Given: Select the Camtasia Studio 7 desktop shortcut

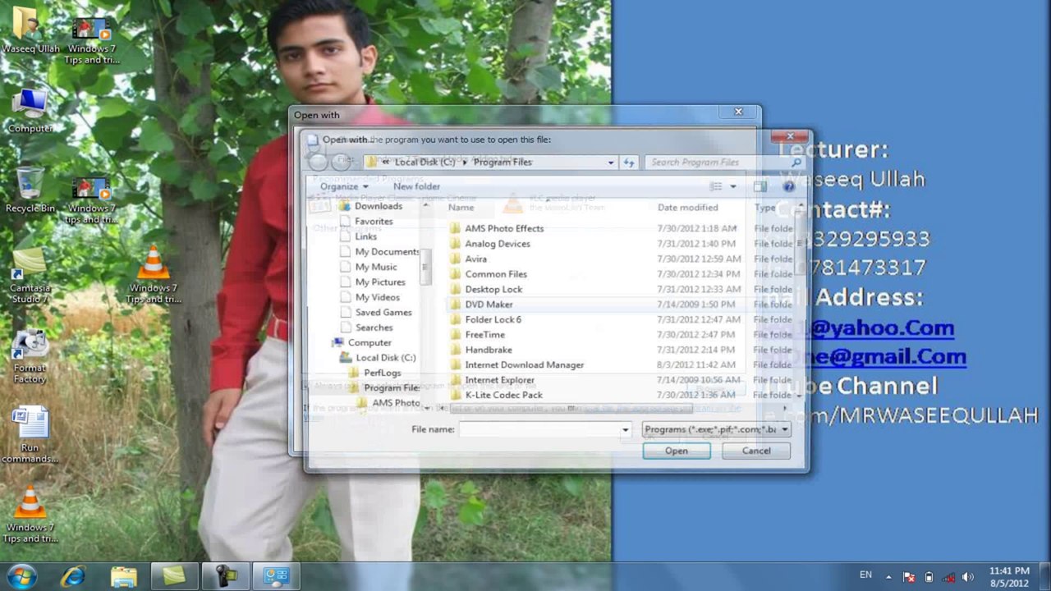Looking at the screenshot, I should click(x=30, y=275).
